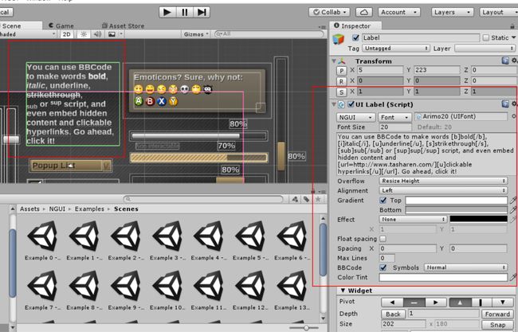
Task: Enable the Static checkbox
Action: (485, 37)
